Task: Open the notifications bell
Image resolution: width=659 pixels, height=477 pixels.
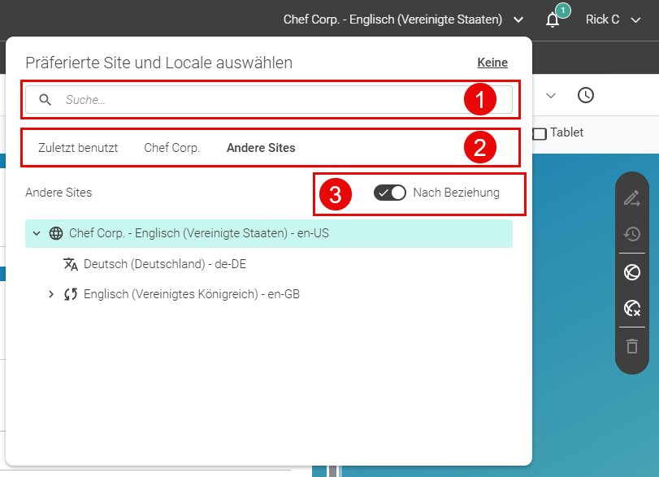Action: [553, 20]
